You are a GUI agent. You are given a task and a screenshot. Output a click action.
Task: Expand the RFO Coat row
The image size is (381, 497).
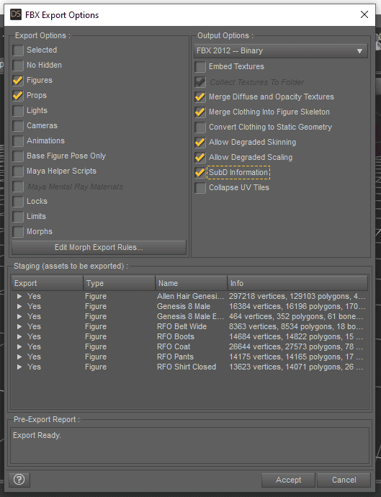pos(19,346)
